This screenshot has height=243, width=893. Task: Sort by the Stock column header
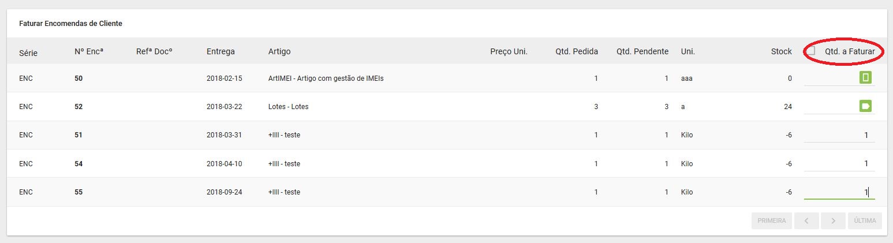pyautogui.click(x=781, y=51)
